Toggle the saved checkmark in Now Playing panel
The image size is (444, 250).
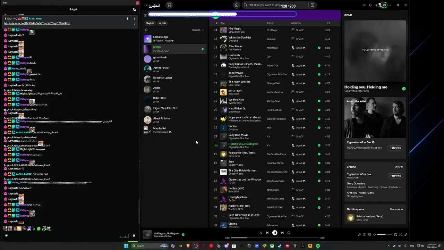[x=404, y=89]
